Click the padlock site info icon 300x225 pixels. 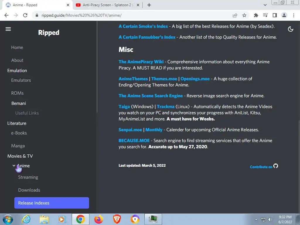37,15
